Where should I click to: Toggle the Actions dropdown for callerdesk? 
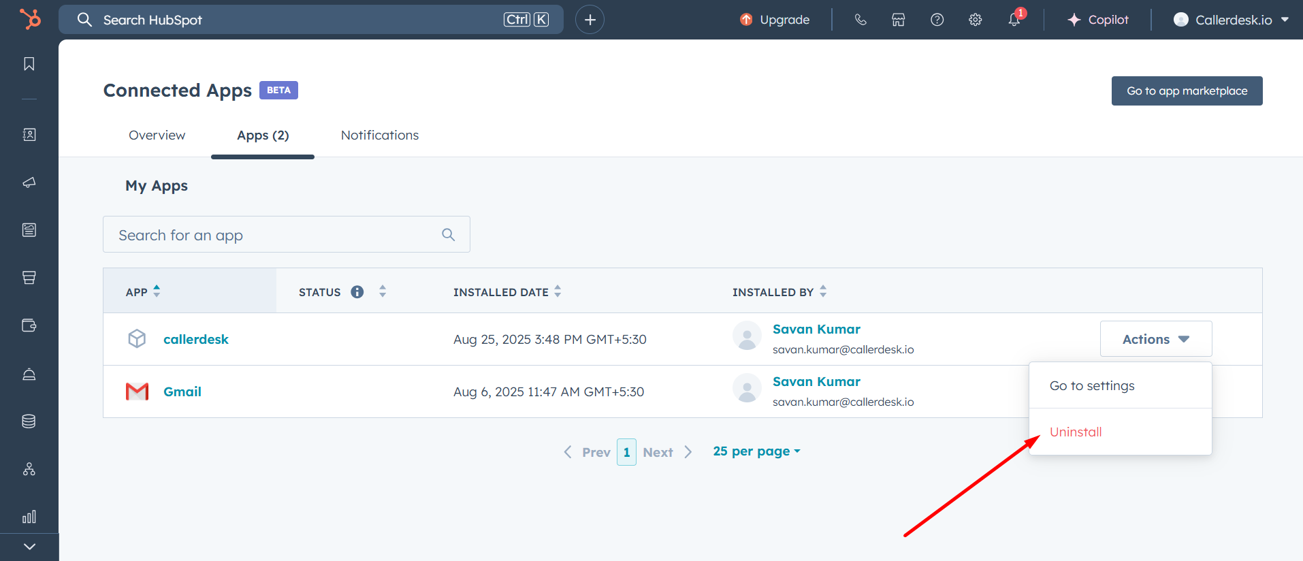(1156, 338)
